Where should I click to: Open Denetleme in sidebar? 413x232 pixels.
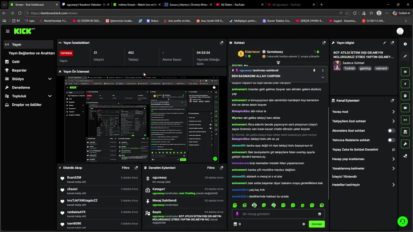tap(28, 87)
